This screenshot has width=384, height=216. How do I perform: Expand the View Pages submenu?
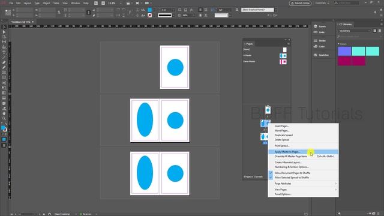(x=303, y=190)
